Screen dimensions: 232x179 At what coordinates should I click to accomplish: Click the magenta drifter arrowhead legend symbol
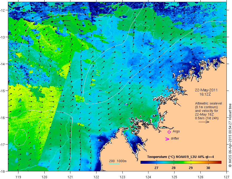coord(167,139)
